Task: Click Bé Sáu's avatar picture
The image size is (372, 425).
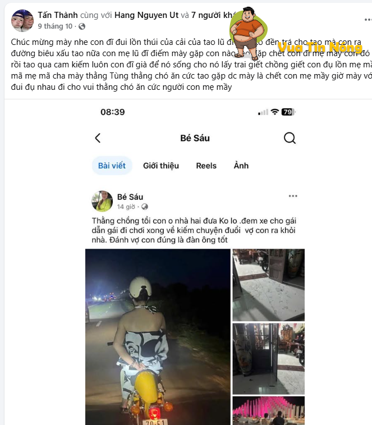Action: pos(102,201)
